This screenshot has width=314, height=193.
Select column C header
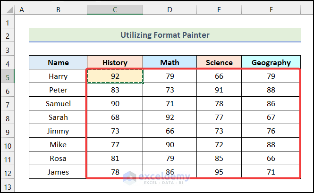point(115,9)
